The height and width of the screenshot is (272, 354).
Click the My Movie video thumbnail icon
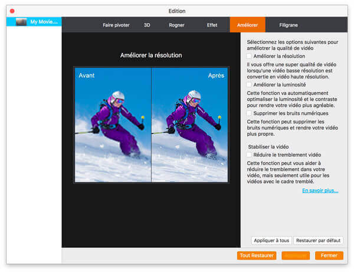[x=21, y=22]
